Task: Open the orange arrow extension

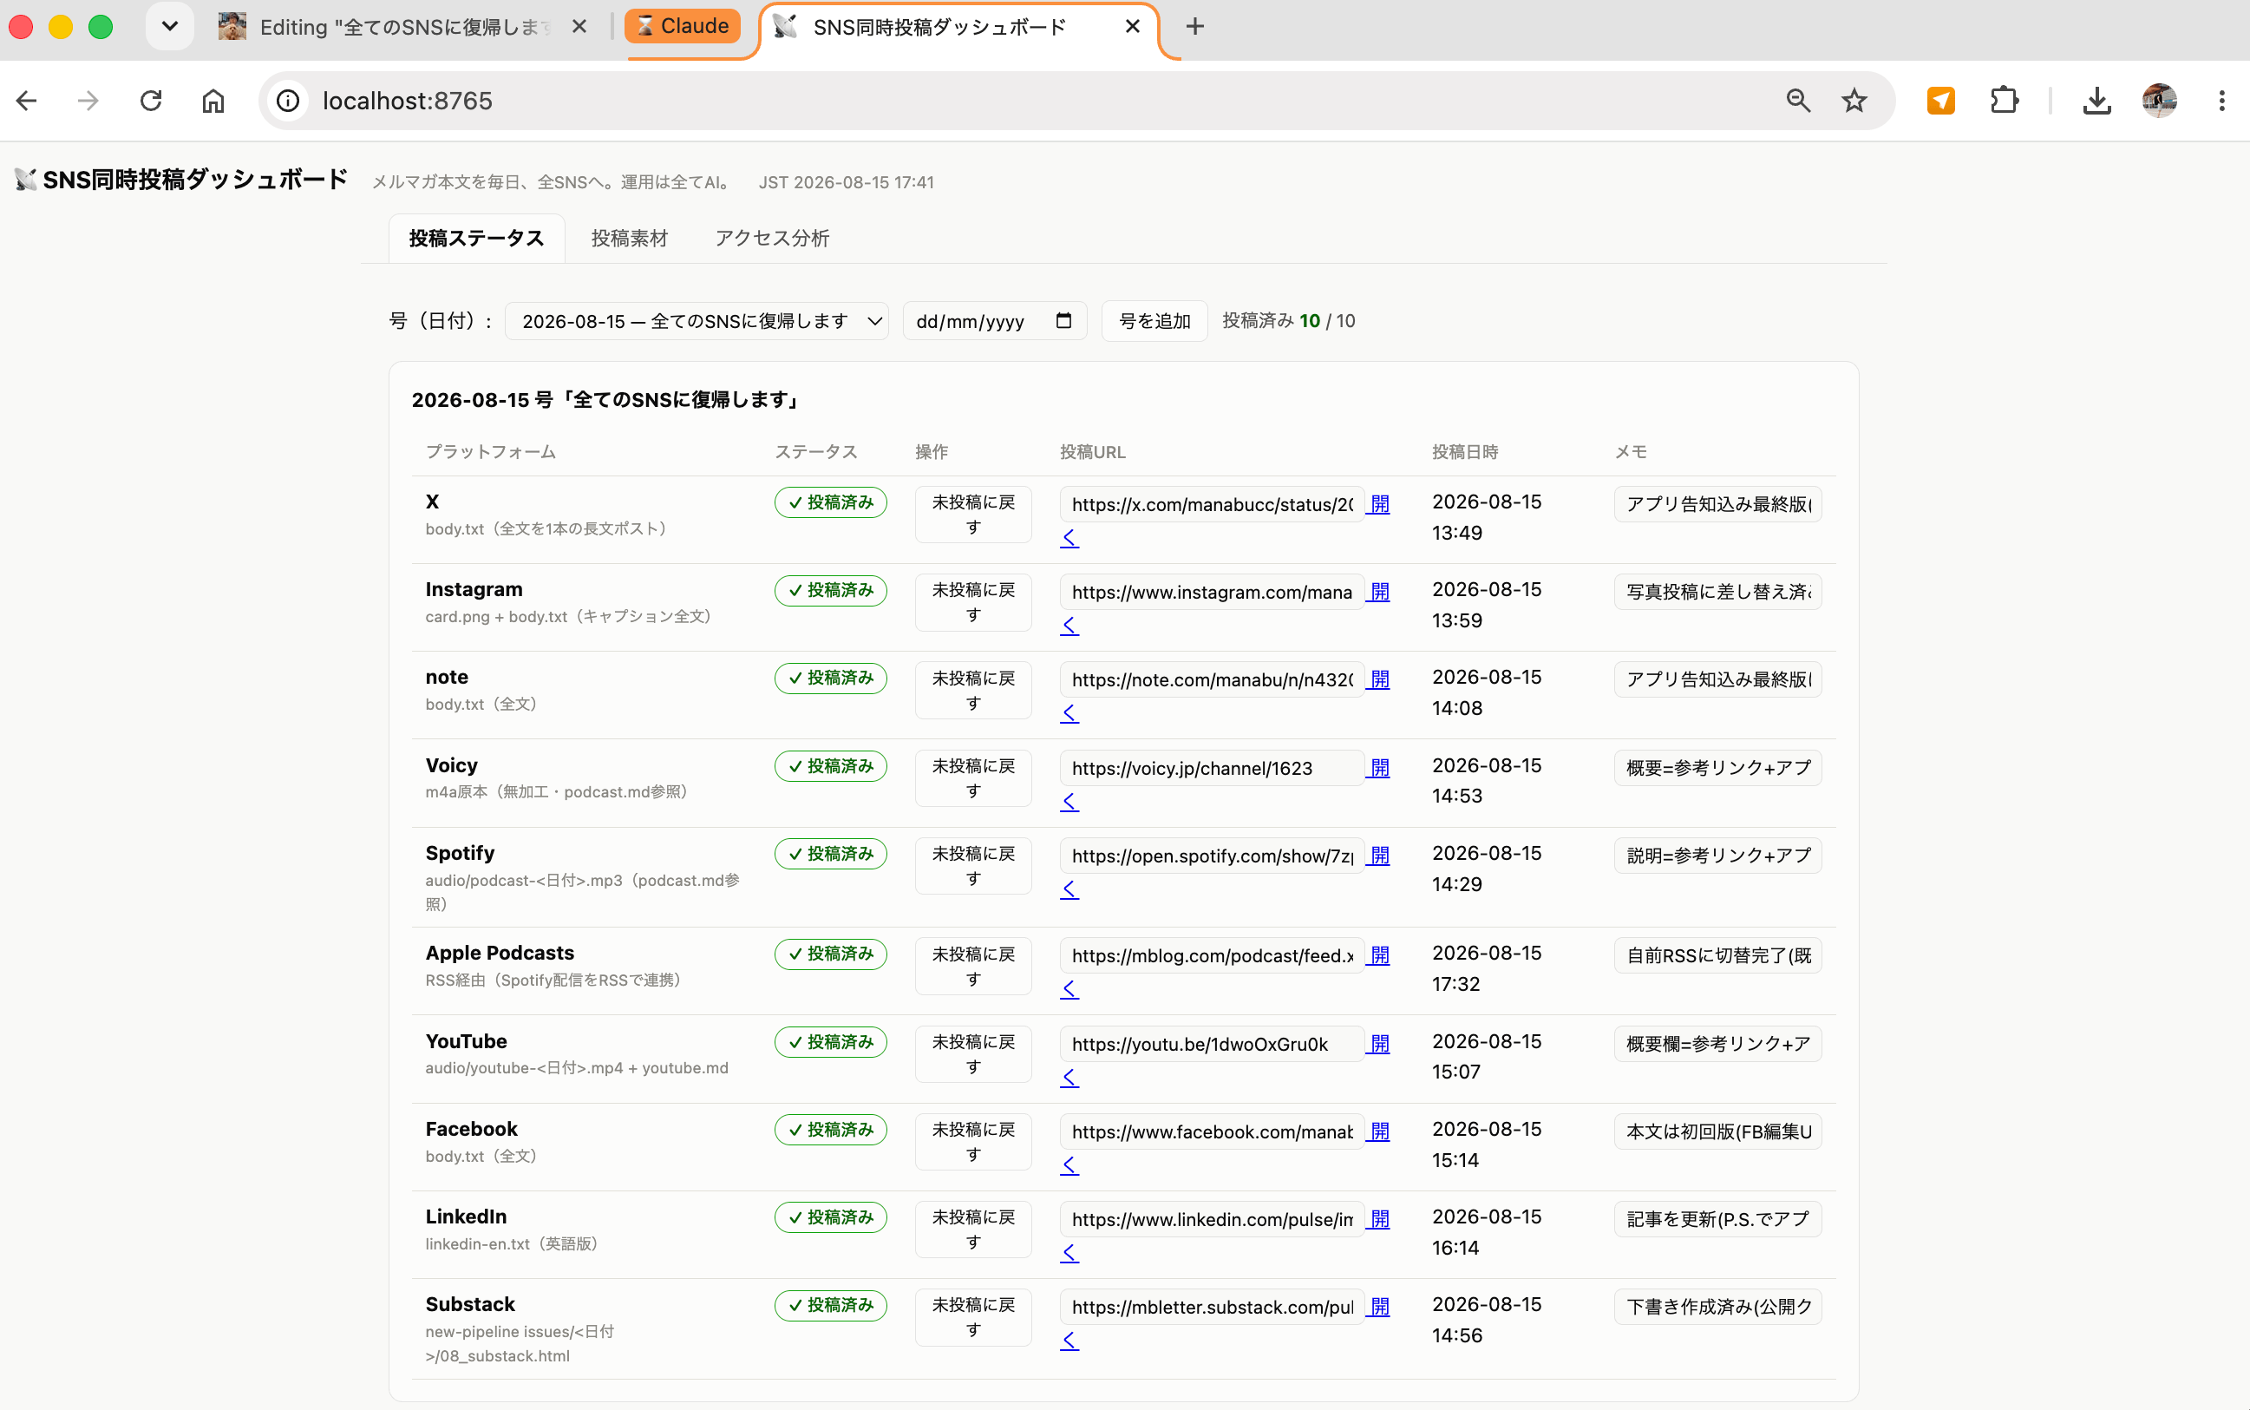Action: pyautogui.click(x=1940, y=101)
